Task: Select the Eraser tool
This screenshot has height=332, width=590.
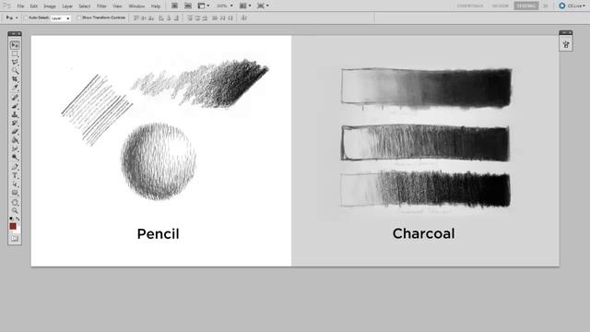Action: point(15,131)
